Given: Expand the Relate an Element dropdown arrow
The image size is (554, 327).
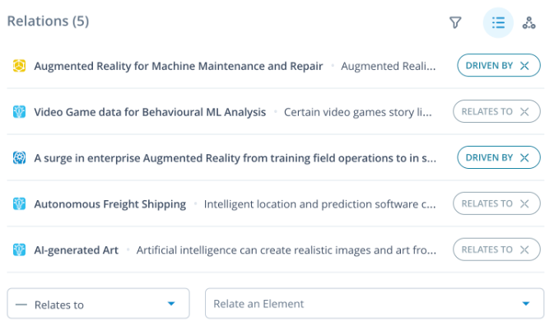Looking at the screenshot, I should pyautogui.click(x=526, y=304).
